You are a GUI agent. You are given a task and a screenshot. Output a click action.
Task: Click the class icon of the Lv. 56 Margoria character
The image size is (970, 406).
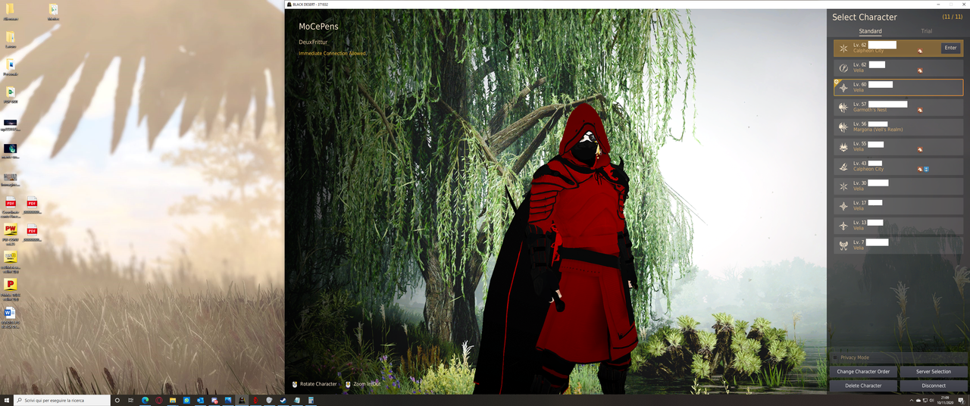[843, 127]
